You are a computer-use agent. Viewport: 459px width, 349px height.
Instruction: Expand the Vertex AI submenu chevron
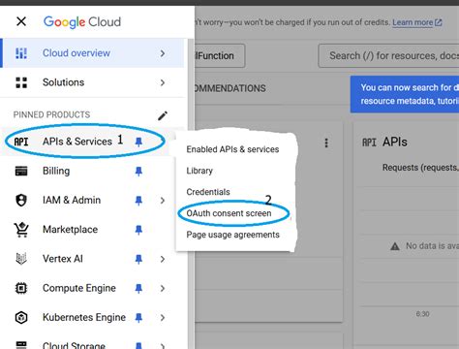[x=163, y=259]
